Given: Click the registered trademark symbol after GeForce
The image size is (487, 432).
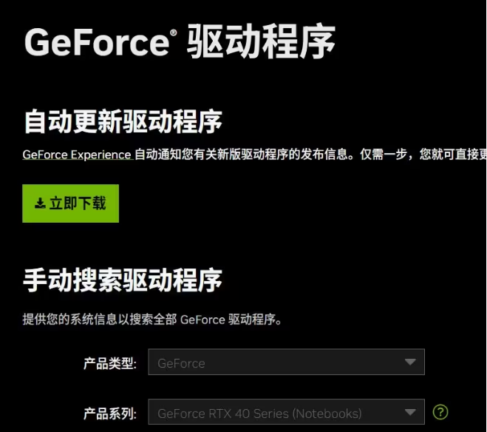Looking at the screenshot, I should coord(174,33).
